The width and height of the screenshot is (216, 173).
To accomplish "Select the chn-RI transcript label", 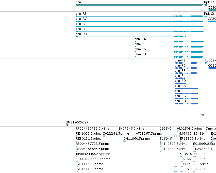I will click(x=81, y=29).
